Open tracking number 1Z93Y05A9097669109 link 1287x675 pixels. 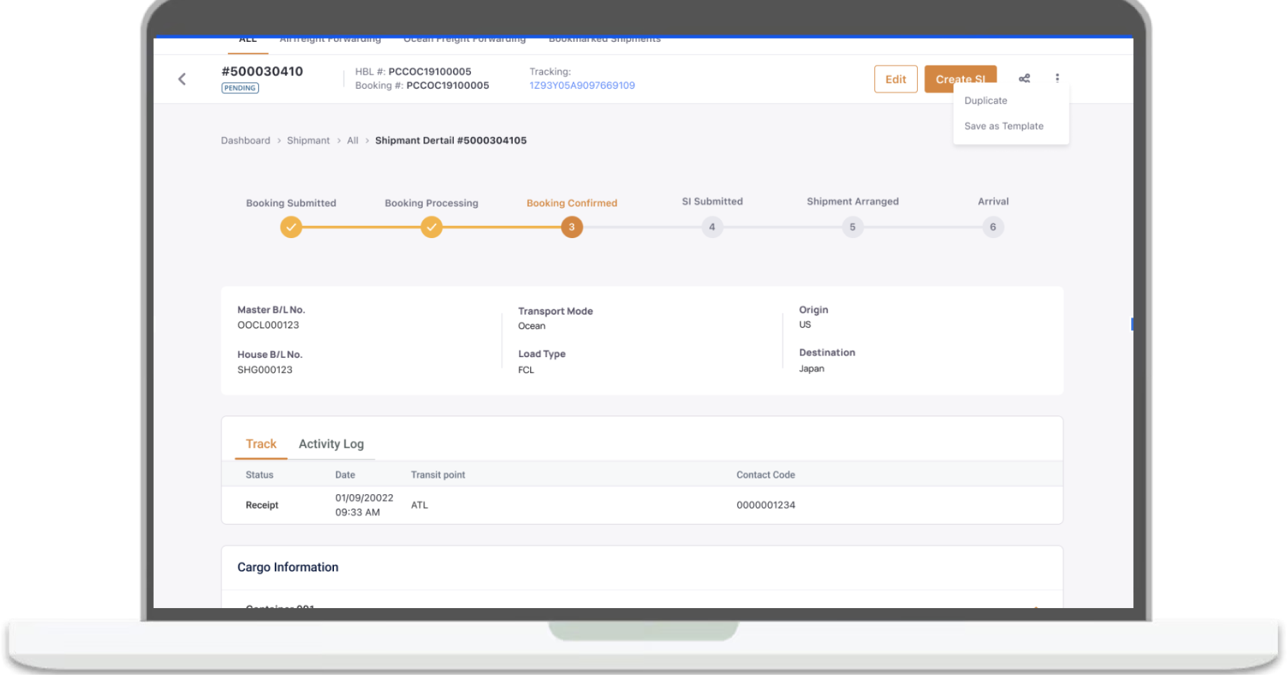[x=582, y=86]
